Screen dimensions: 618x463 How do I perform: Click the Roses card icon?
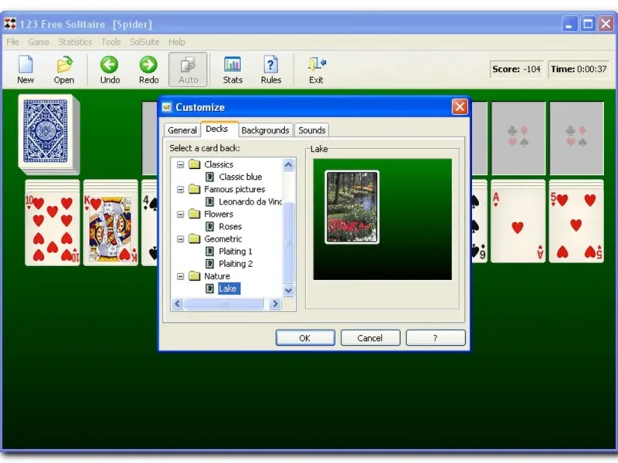tap(210, 226)
